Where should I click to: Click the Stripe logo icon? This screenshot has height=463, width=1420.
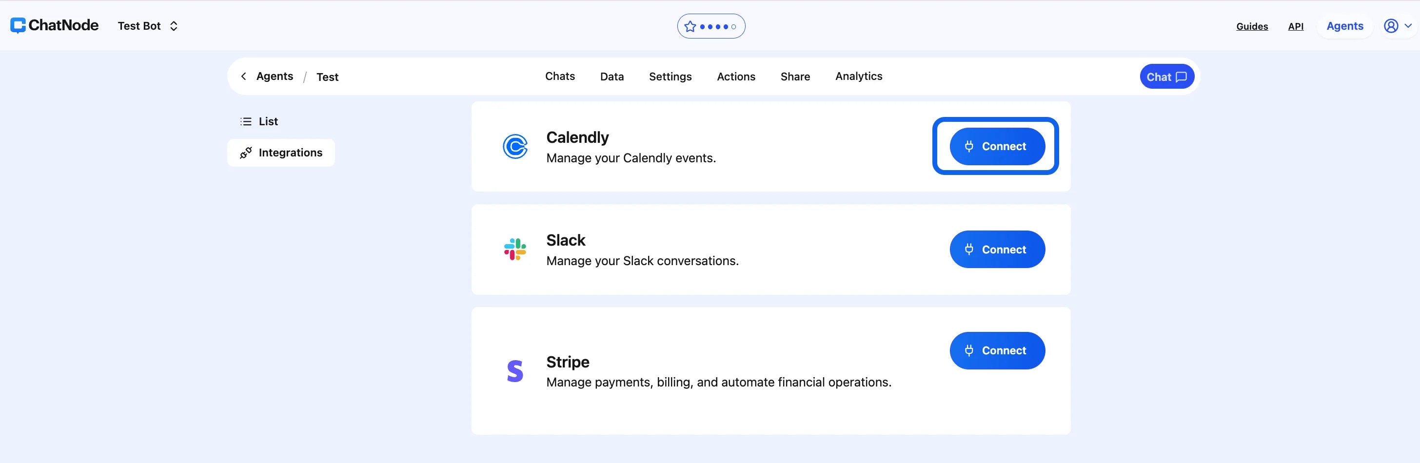515,371
